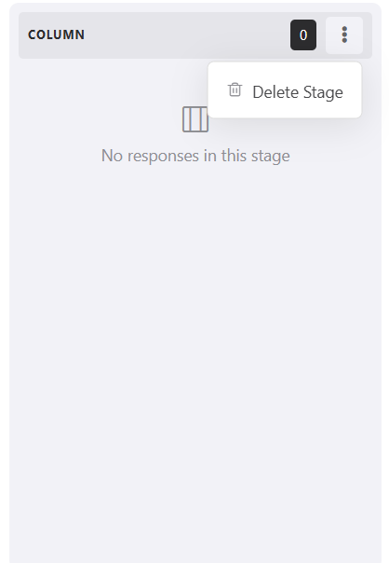Select the Delete Stage menu option
The width and height of the screenshot is (389, 563).
(x=285, y=91)
